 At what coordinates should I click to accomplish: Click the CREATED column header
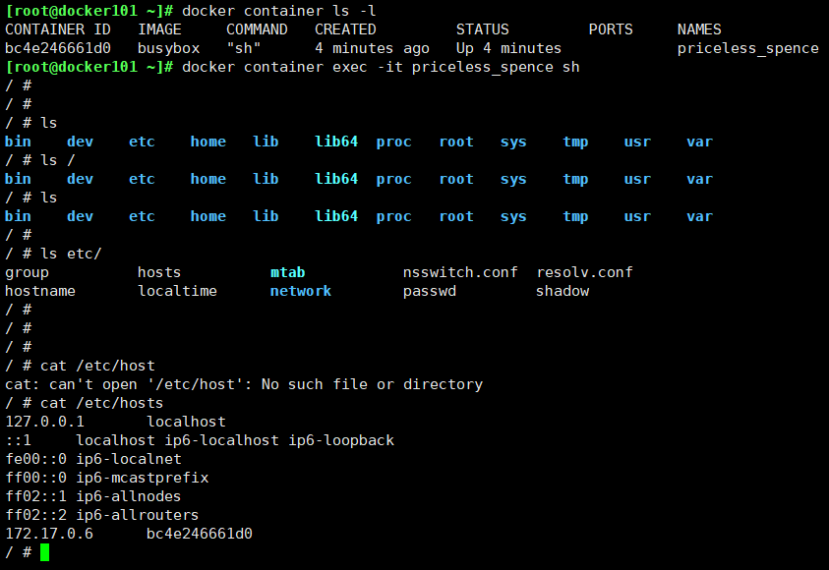(346, 29)
